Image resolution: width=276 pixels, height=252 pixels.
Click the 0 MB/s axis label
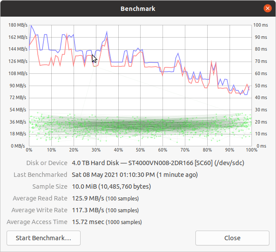point(18,146)
